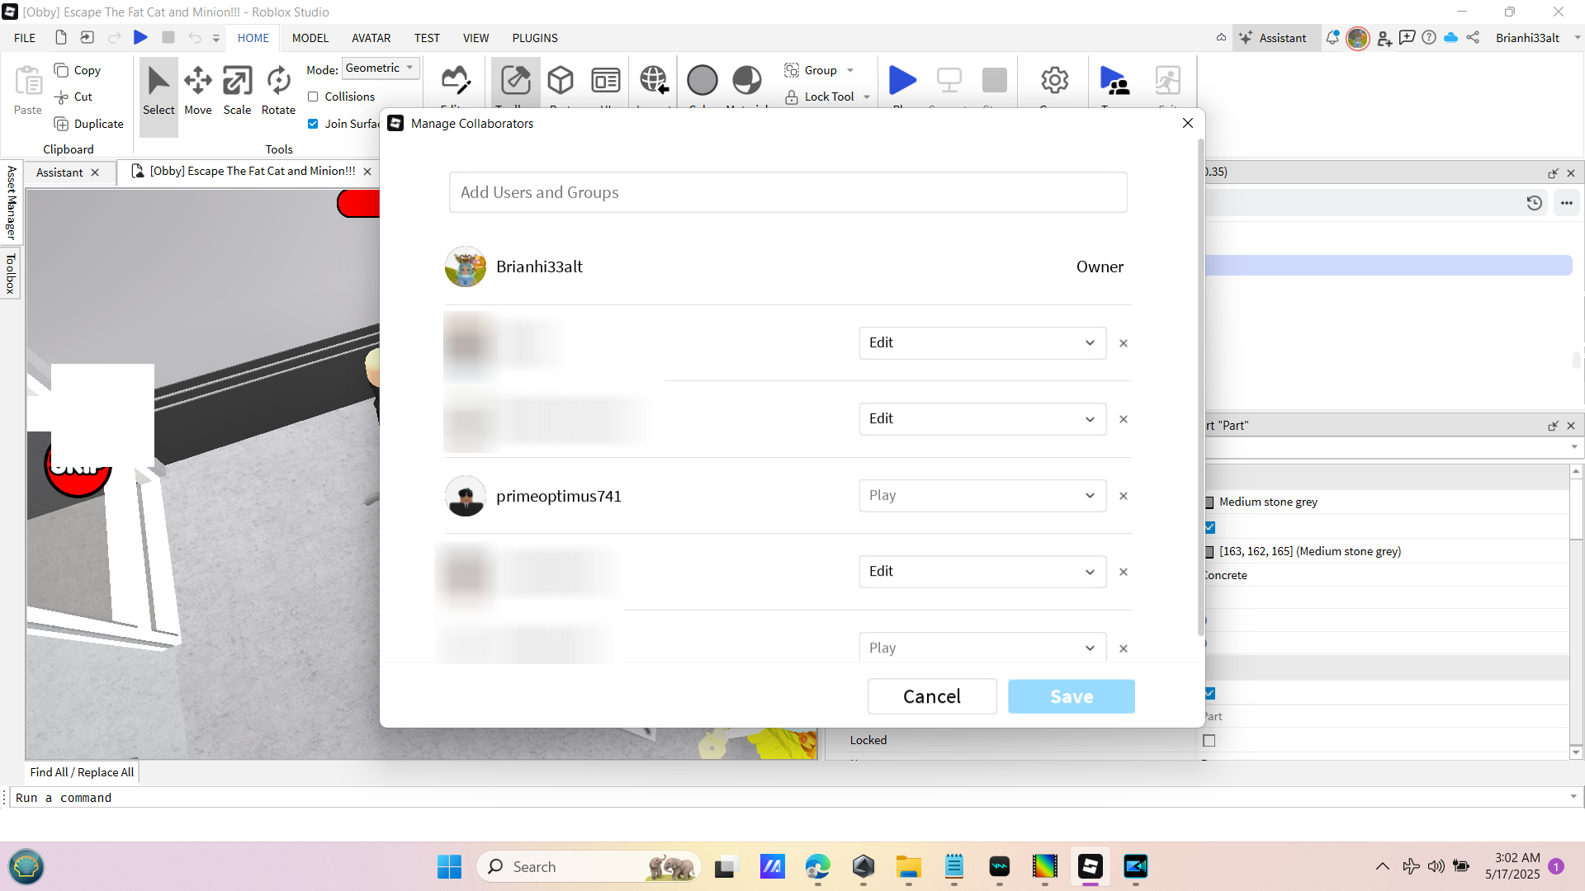Viewport: 1585px width, 891px height.
Task: Open Studio Settings gear icon
Action: pyautogui.click(x=1054, y=81)
